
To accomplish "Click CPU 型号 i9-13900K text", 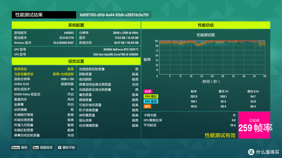I will click(116, 54).
